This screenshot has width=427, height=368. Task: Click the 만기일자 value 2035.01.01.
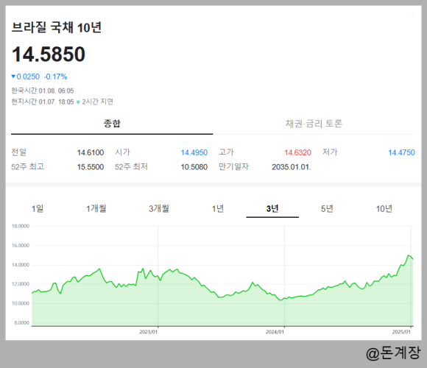coord(292,167)
